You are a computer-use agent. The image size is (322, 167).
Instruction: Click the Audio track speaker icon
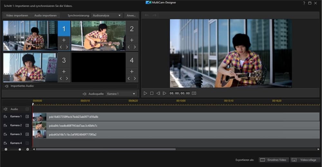(x=5, y=109)
